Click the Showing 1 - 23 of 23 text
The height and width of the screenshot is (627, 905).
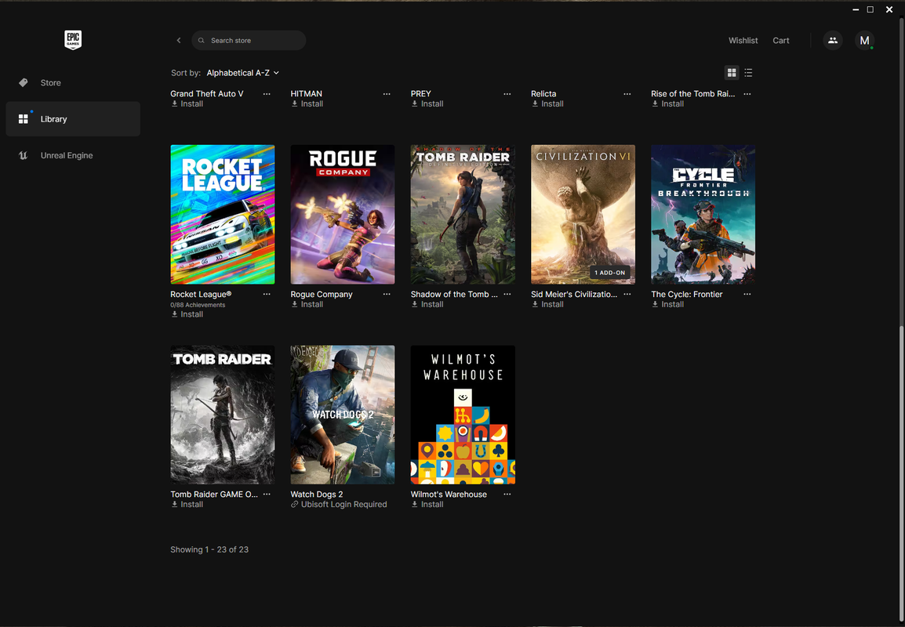click(209, 549)
